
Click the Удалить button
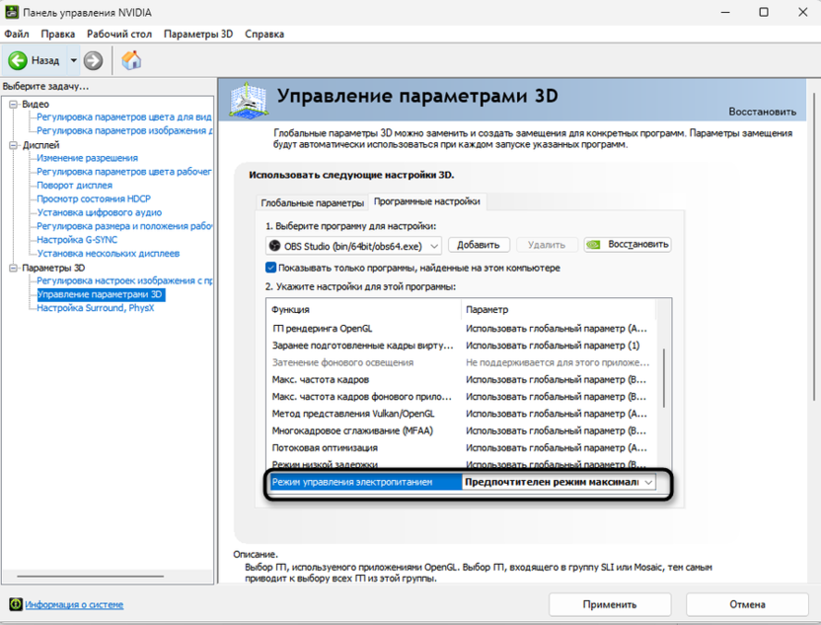547,245
